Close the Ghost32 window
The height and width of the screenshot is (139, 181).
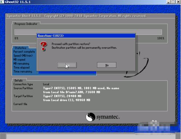point(178,2)
